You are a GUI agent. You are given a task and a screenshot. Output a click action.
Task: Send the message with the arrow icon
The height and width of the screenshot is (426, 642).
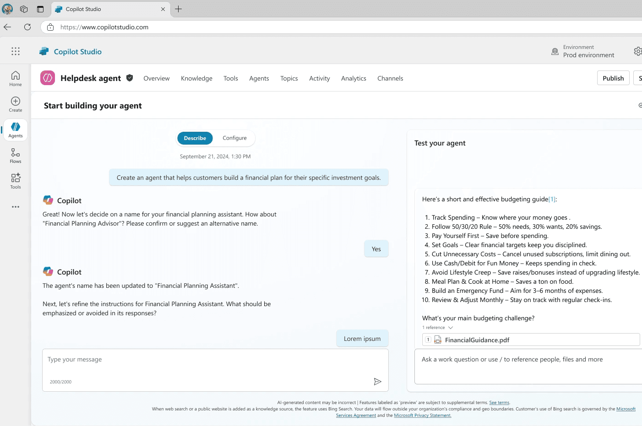pyautogui.click(x=377, y=382)
